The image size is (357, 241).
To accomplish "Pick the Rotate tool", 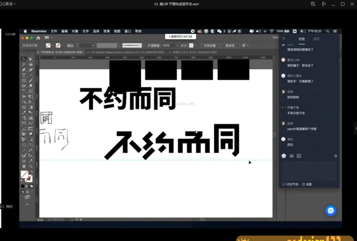I will tap(23, 91).
